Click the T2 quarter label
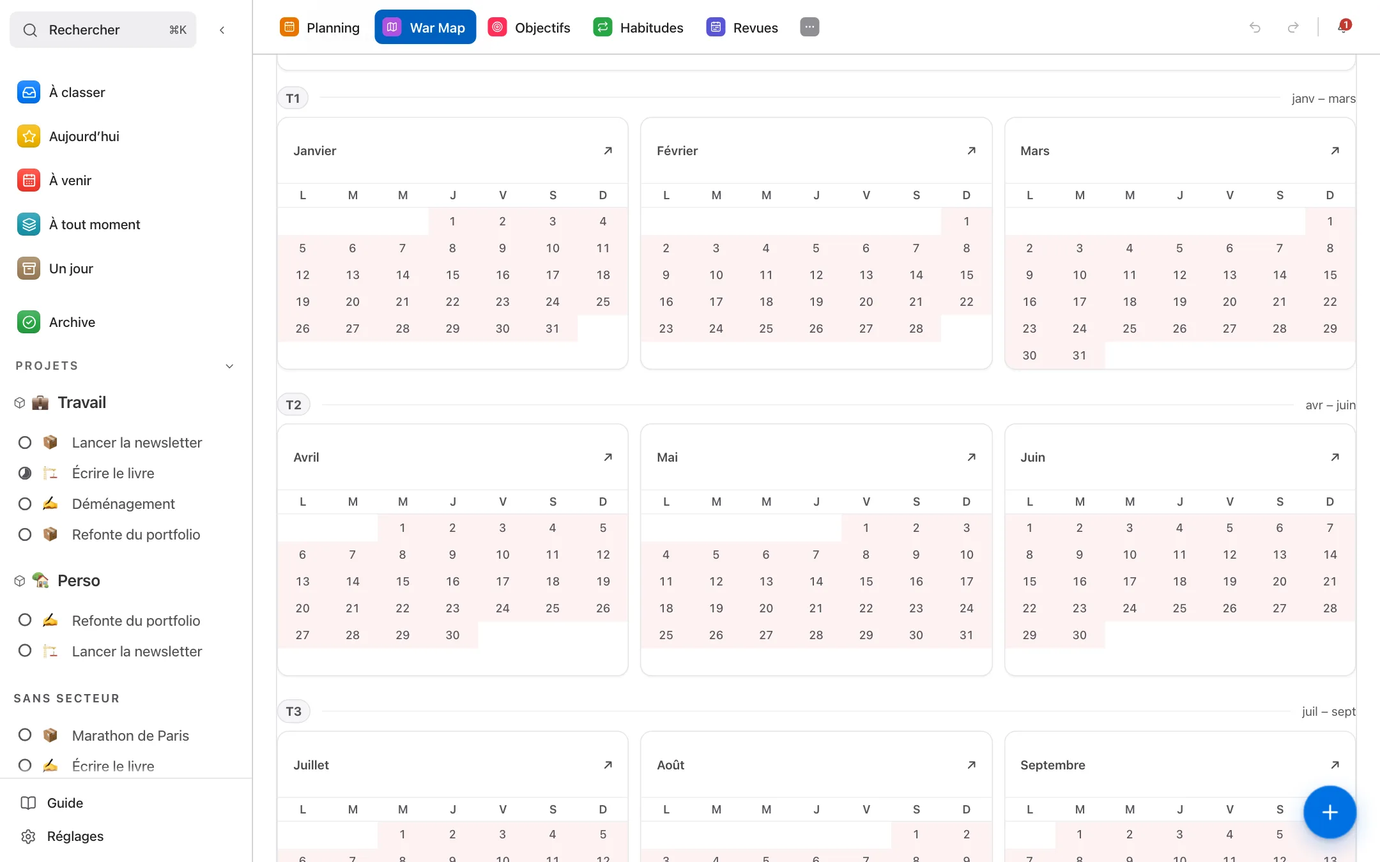1380x862 pixels. pyautogui.click(x=293, y=405)
